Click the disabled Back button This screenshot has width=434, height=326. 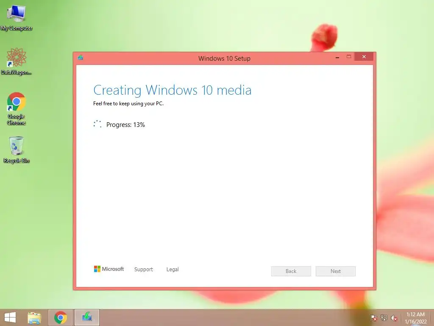point(291,271)
